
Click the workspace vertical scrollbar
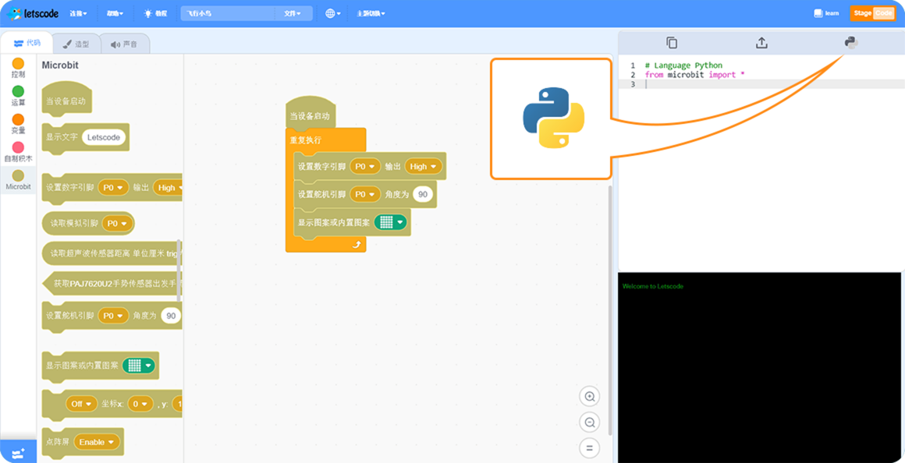pyautogui.click(x=611, y=310)
